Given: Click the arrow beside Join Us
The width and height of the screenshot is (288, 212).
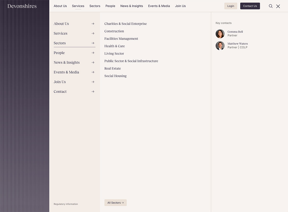Looking at the screenshot, I should click(x=93, y=82).
